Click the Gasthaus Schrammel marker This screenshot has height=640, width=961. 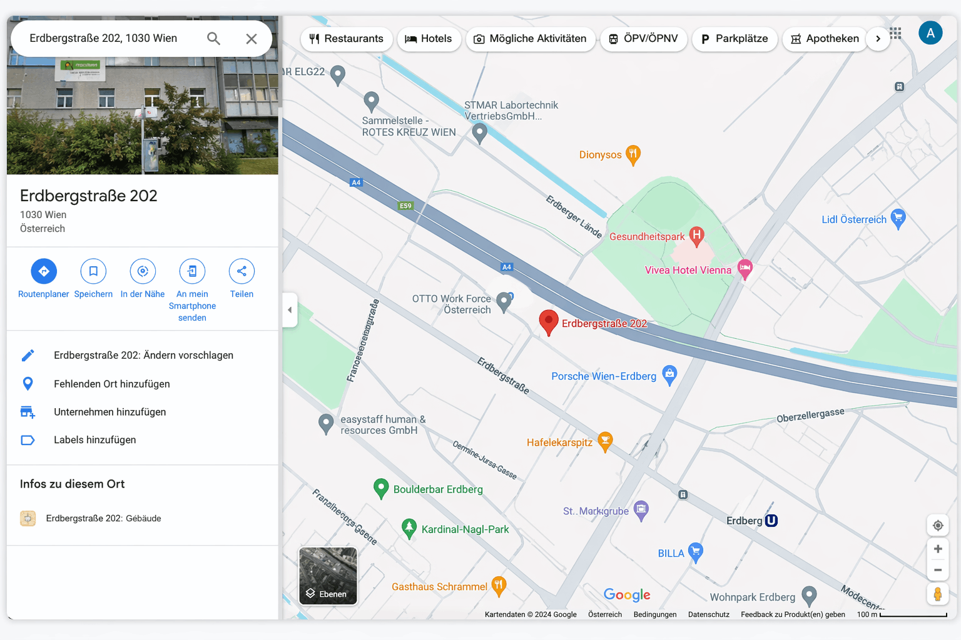tap(499, 586)
